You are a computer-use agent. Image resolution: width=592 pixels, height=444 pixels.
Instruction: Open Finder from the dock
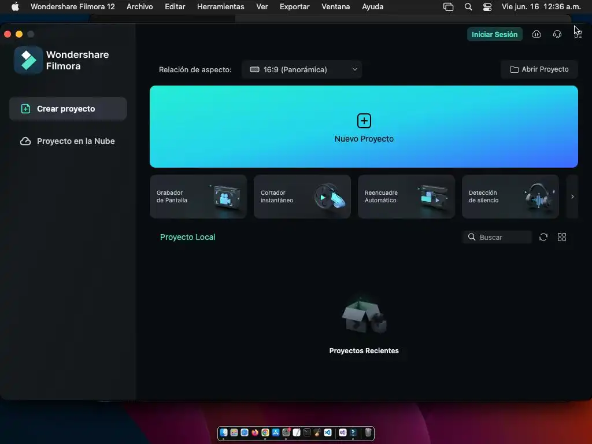[224, 432]
